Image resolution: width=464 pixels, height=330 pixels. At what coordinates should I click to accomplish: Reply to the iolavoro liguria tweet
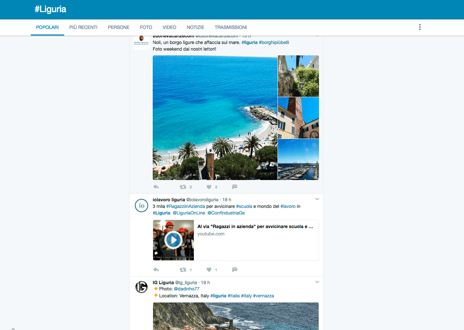tap(156, 270)
